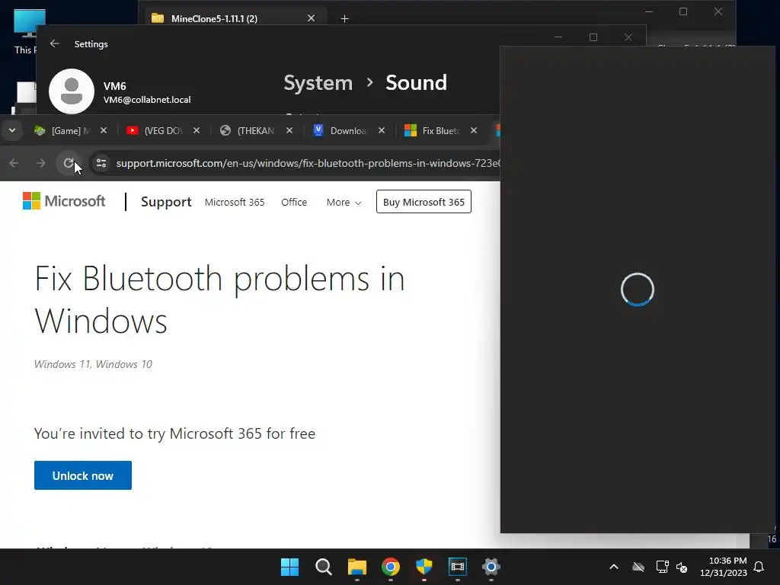Open new tab in File Explorer
Image resolution: width=780 pixels, height=585 pixels.
click(345, 18)
